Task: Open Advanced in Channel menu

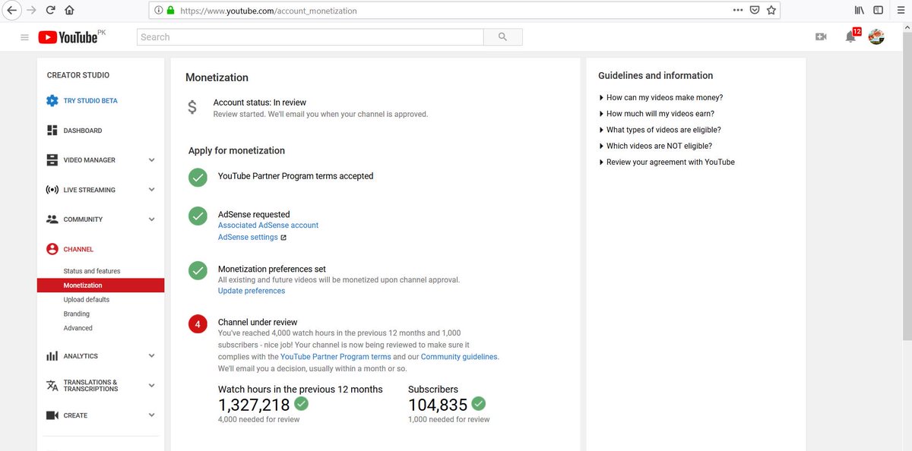Action: pos(78,328)
